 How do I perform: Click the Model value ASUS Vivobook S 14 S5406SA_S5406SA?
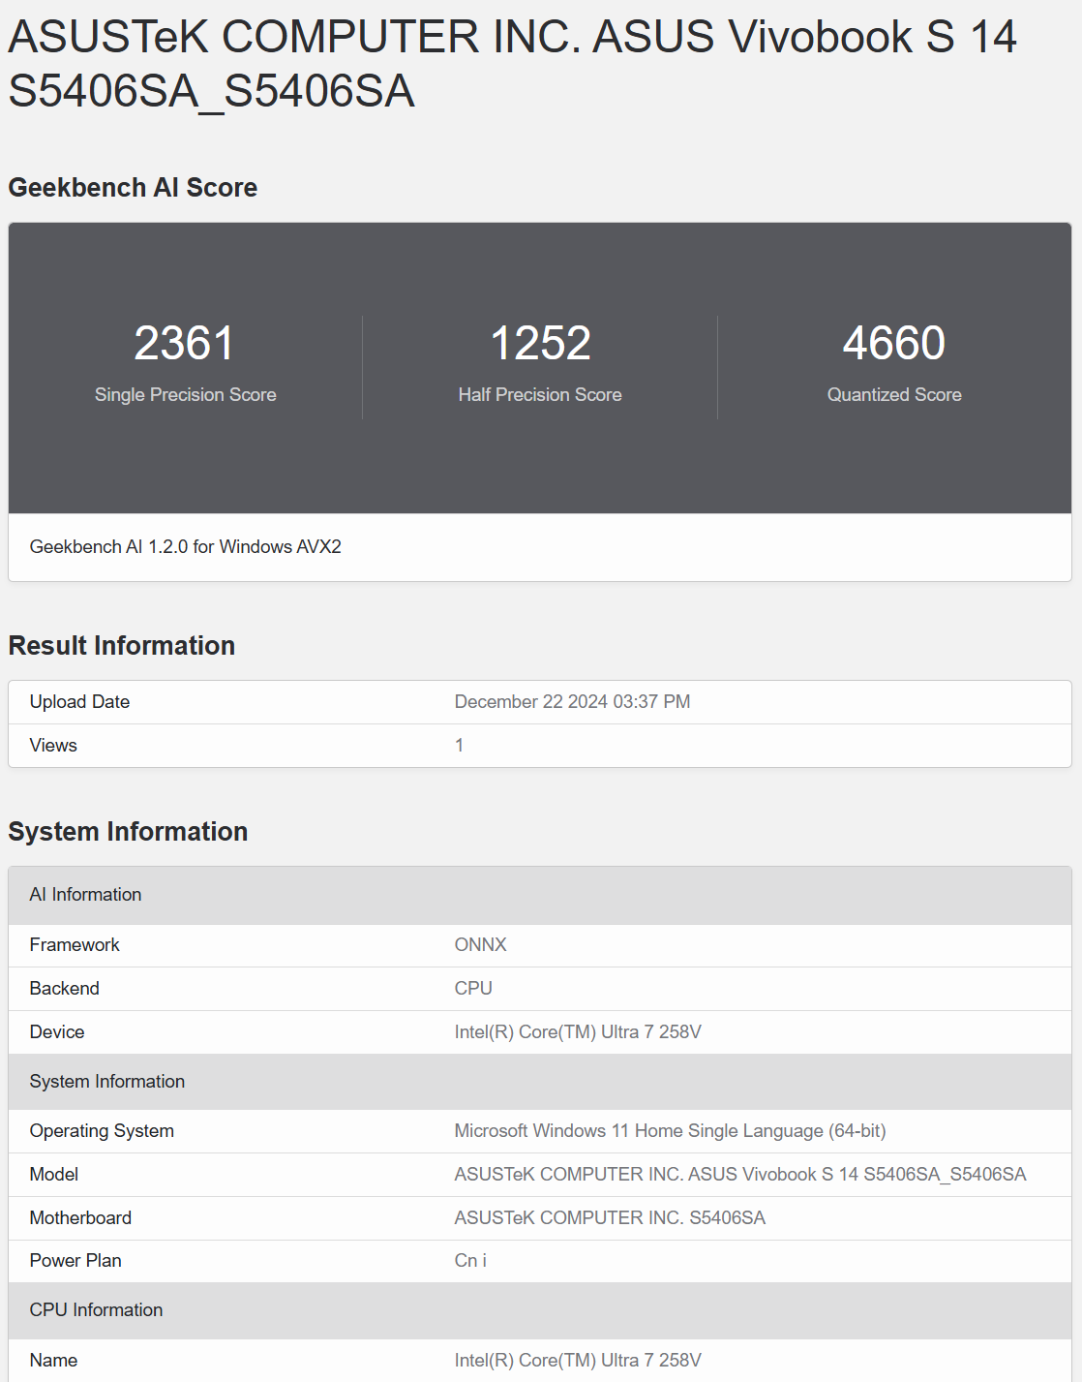[x=740, y=1174]
